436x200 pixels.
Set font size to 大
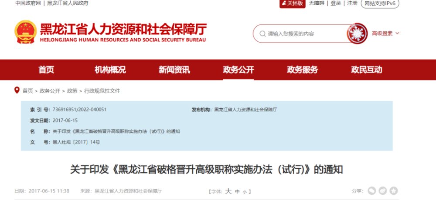pyautogui.click(x=228, y=191)
